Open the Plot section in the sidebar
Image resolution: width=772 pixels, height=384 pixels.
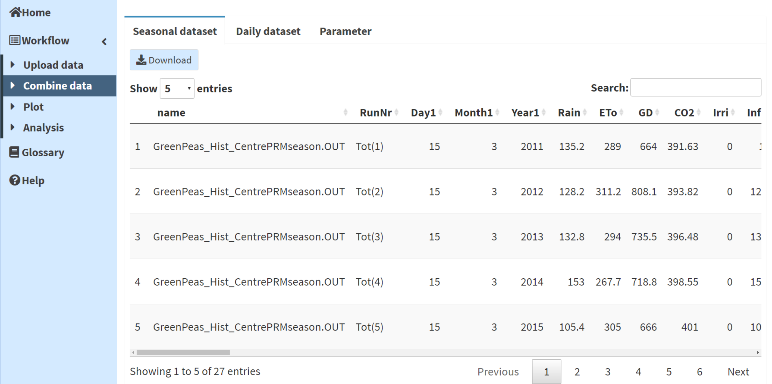pyautogui.click(x=33, y=107)
